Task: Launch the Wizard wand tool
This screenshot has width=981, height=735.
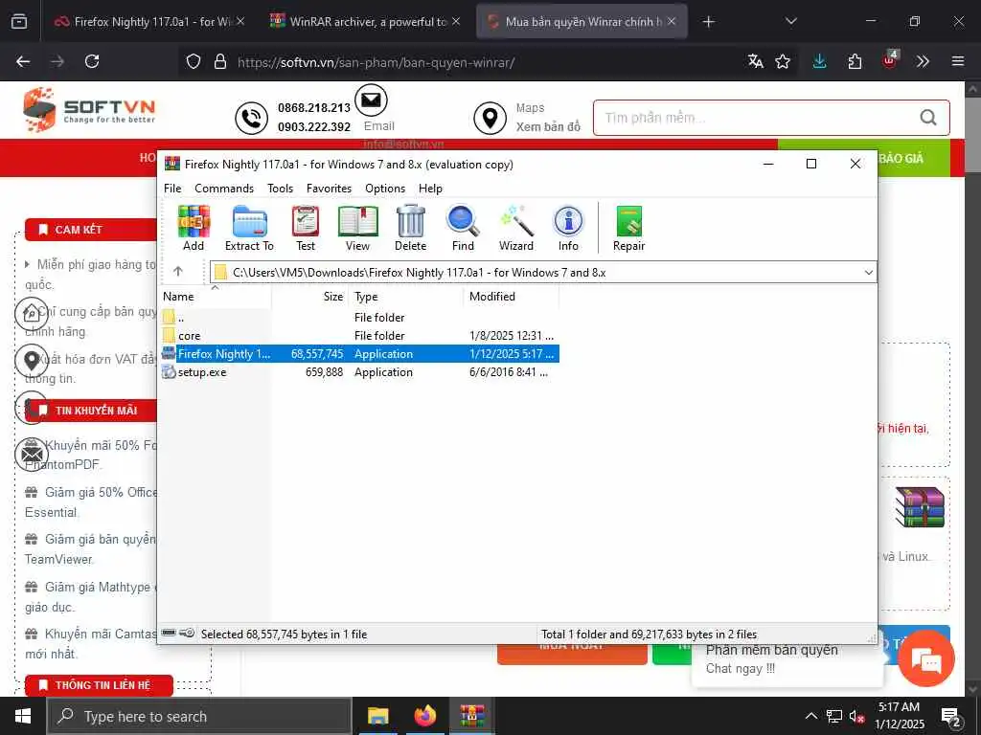Action: point(516,228)
